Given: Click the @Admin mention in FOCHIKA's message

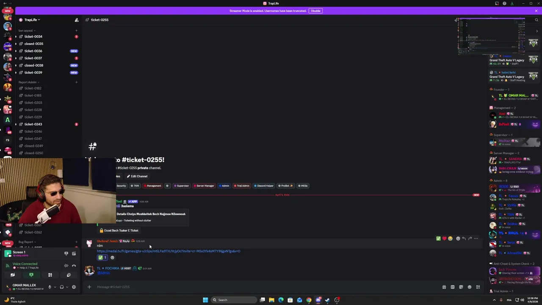Looking at the screenshot, I should (104, 273).
